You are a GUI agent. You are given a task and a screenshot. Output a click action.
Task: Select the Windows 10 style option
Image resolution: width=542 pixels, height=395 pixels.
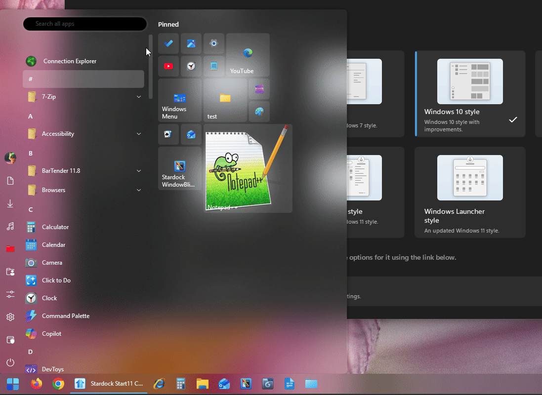[x=469, y=93]
